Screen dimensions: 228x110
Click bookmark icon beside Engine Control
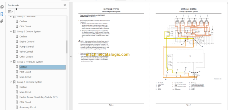[x=17, y=42]
